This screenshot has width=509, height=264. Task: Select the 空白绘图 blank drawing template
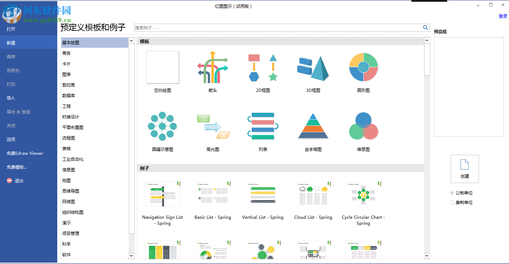click(163, 68)
